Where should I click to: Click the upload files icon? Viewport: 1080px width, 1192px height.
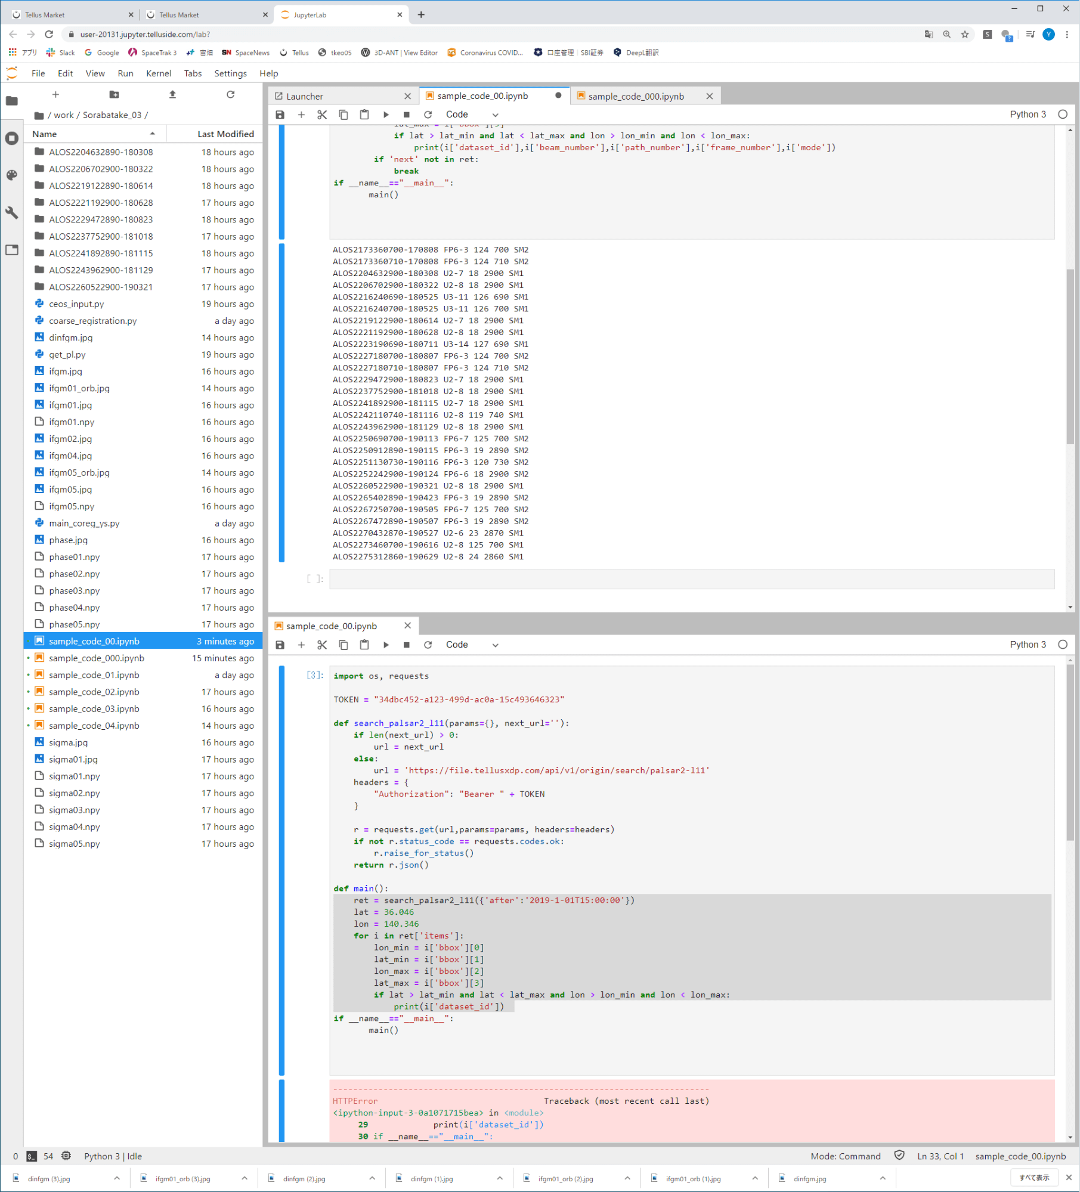coord(172,94)
